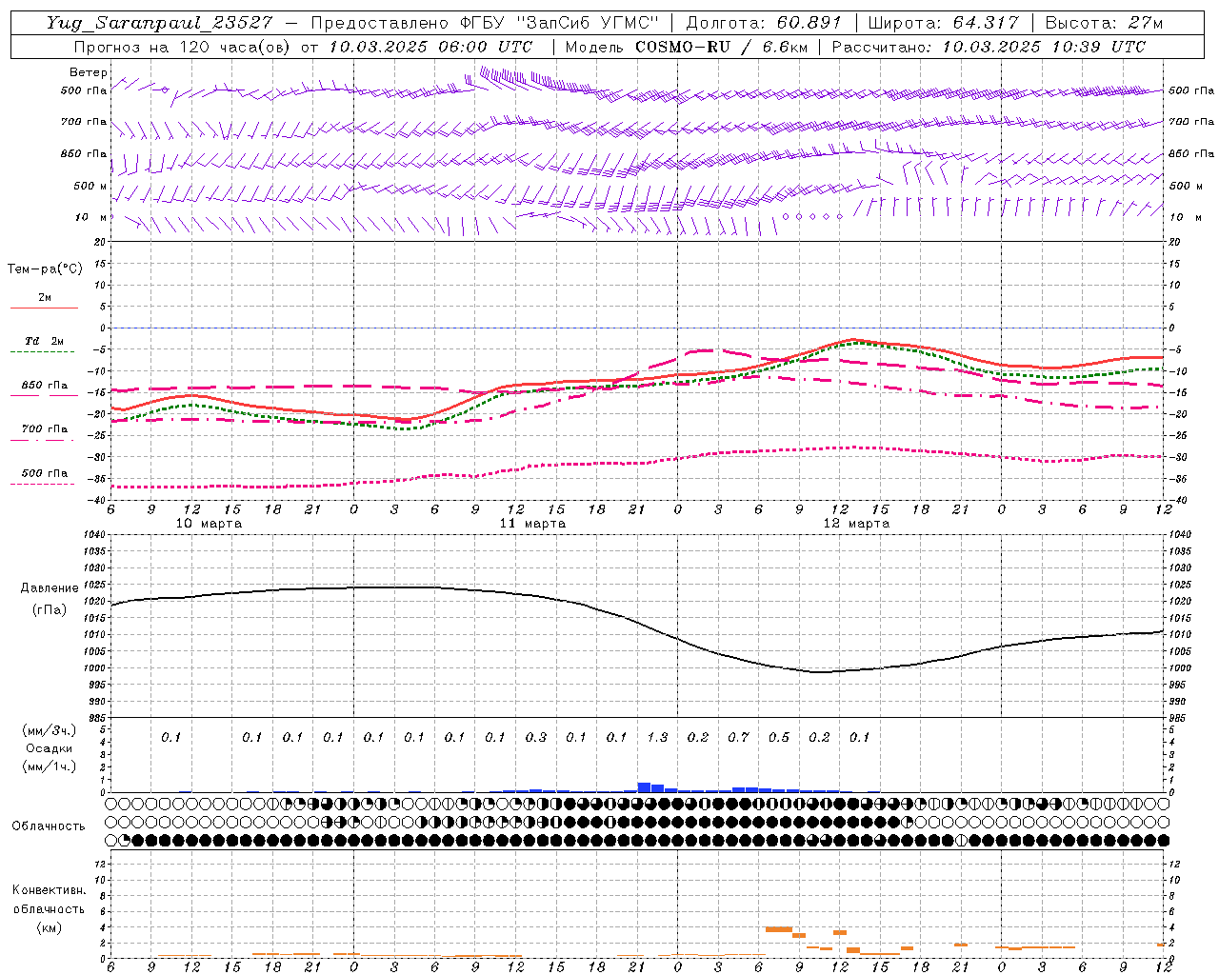The width and height of the screenshot is (1219, 975).
Task: Click the (мм/1ч.) unit label
Action: (49, 766)
